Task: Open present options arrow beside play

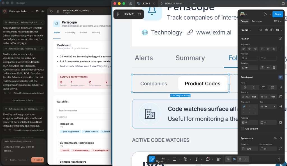Action: (270, 14)
